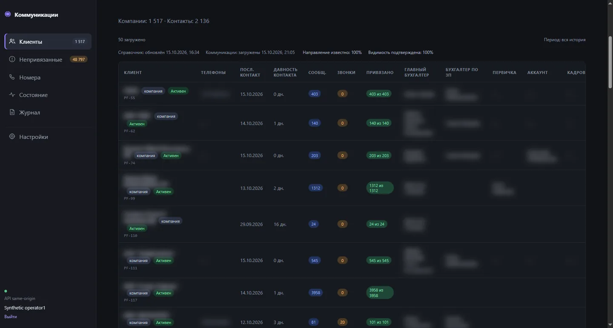Click the Synthetic operator1 user name
This screenshot has width=613, height=328.
click(25, 308)
